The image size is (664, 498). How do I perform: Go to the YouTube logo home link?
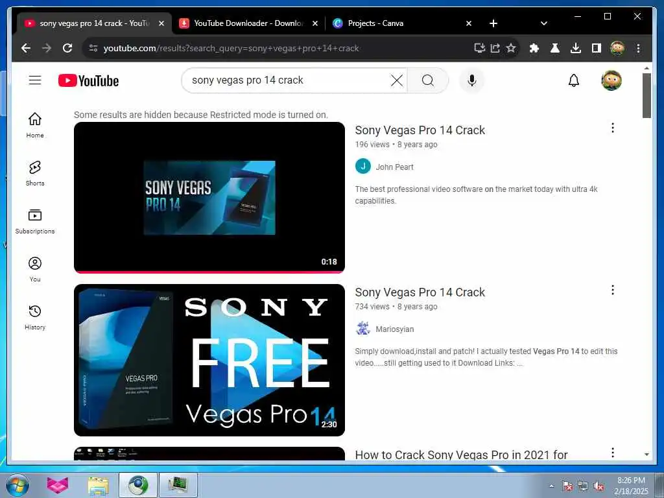(x=88, y=80)
